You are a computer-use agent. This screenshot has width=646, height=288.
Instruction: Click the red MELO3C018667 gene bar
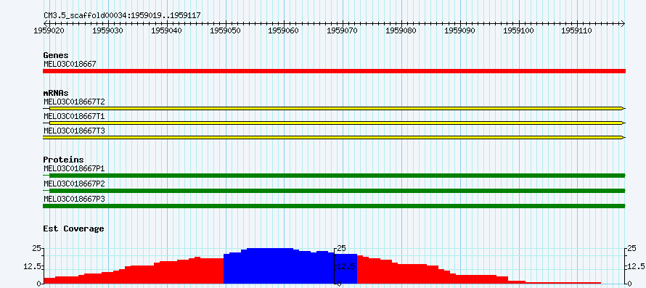coord(334,71)
